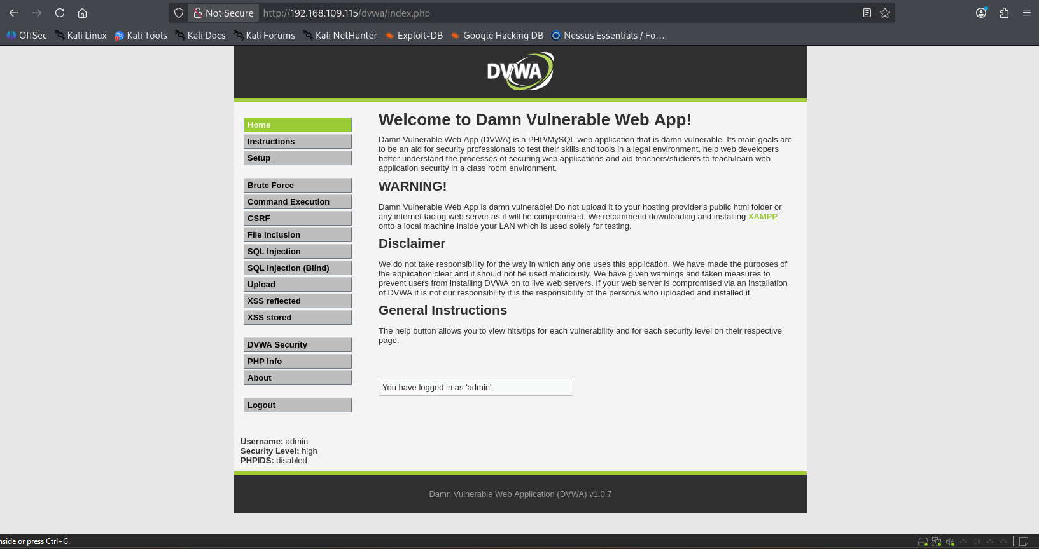
Task: Click the 'WARNING!' heading
Action: click(x=413, y=186)
